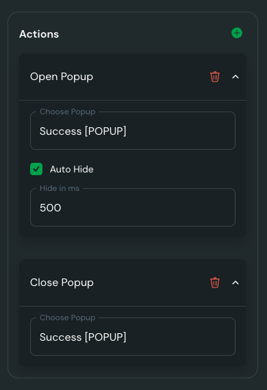Delete the Open Popup action
The width and height of the screenshot is (267, 390).
(x=215, y=77)
